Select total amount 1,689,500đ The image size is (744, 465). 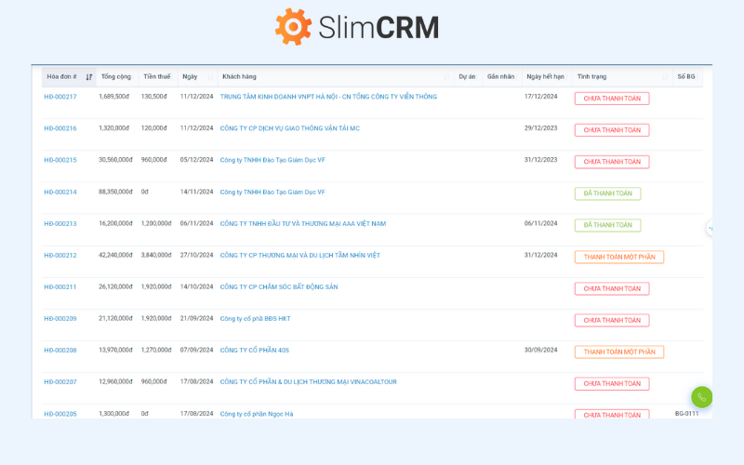coord(113,97)
